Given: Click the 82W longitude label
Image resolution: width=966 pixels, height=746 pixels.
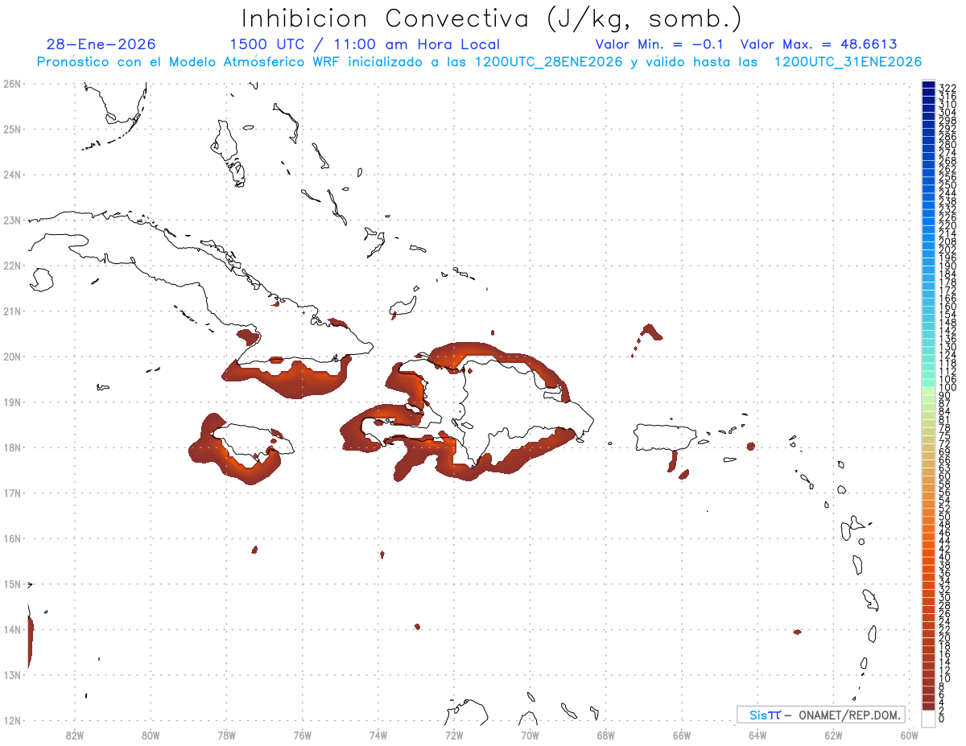Looking at the screenshot, I should pyautogui.click(x=74, y=734).
